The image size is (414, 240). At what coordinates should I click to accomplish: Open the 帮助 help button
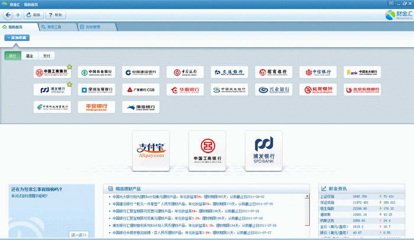coord(56,15)
